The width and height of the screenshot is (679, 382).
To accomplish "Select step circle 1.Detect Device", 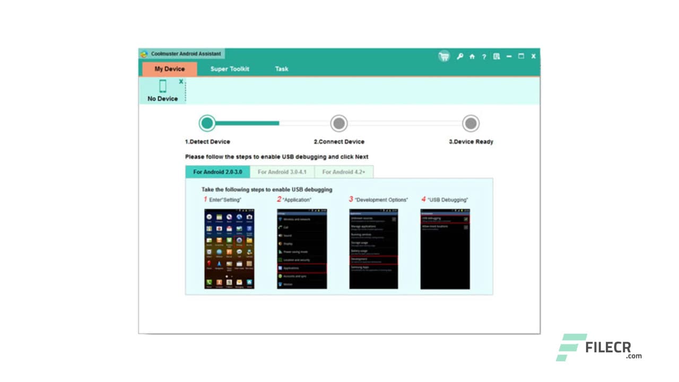I will click(x=207, y=123).
